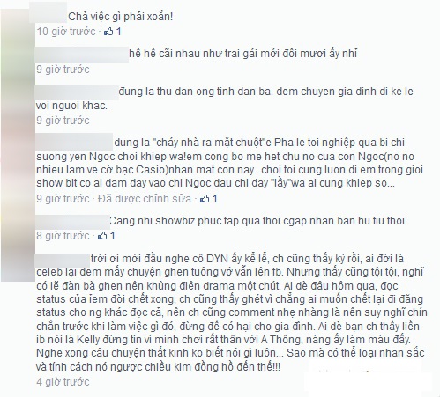Click like thumb on "cháy nhà ra mặt chuột" comment

click(205, 199)
